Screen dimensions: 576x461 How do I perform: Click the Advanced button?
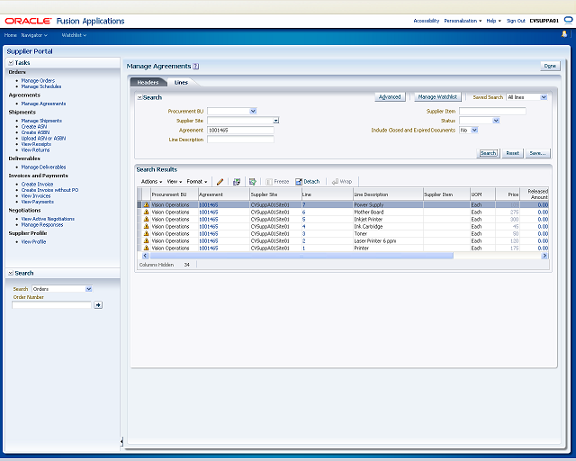coord(390,97)
